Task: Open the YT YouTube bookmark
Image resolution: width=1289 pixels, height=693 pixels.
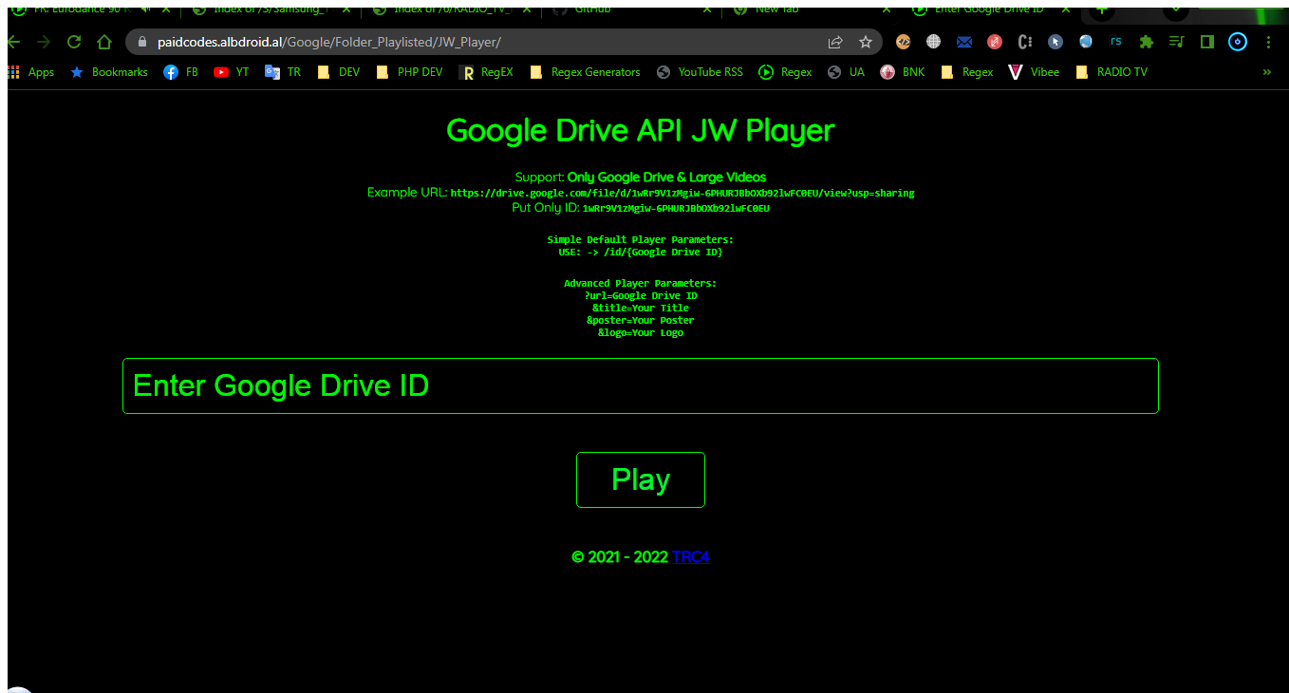Action: pyautogui.click(x=232, y=72)
